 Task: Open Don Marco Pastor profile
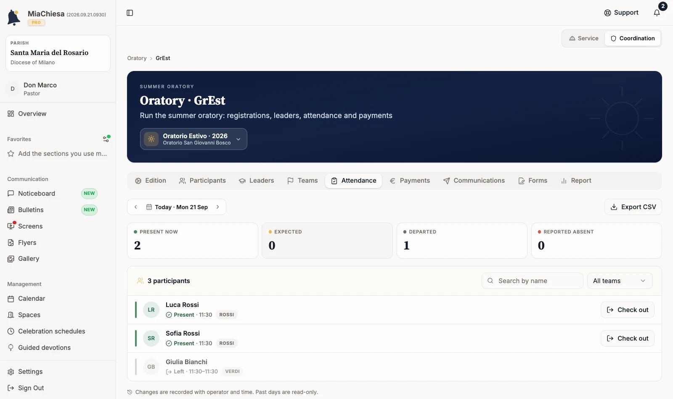tap(58, 89)
